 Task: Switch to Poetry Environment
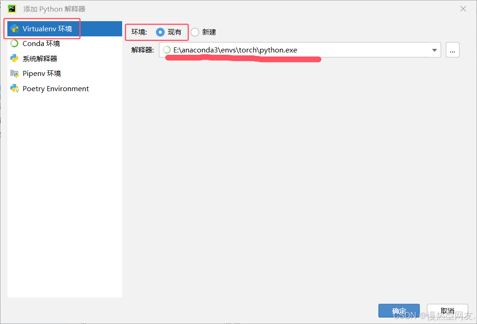tap(65, 89)
